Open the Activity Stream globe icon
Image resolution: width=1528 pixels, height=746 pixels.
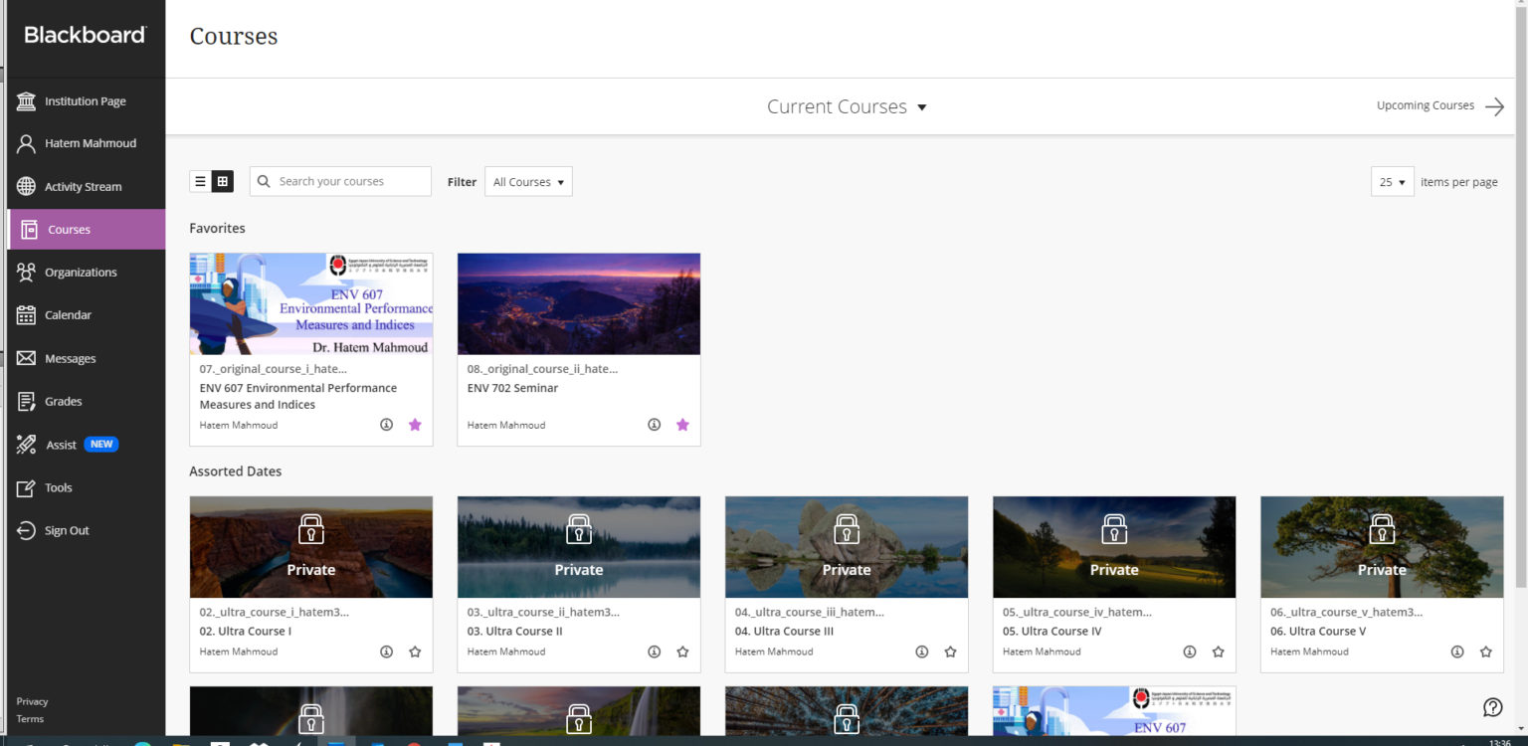27,187
